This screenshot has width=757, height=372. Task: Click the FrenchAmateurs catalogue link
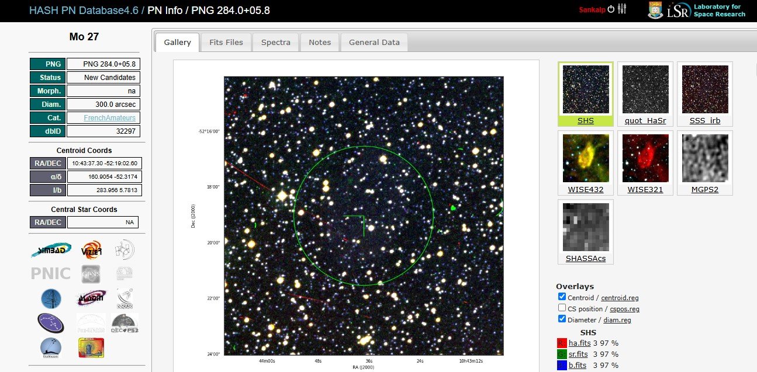(x=110, y=118)
